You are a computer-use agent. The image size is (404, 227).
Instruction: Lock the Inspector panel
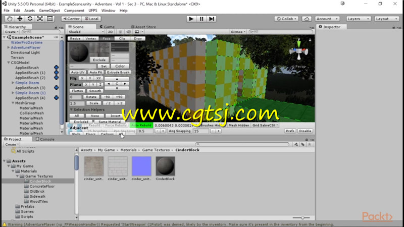[x=393, y=27]
